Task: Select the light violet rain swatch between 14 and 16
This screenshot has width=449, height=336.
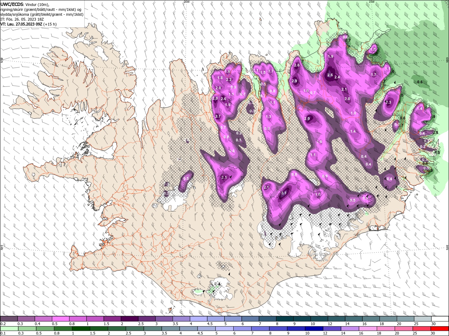Action: point(349,329)
